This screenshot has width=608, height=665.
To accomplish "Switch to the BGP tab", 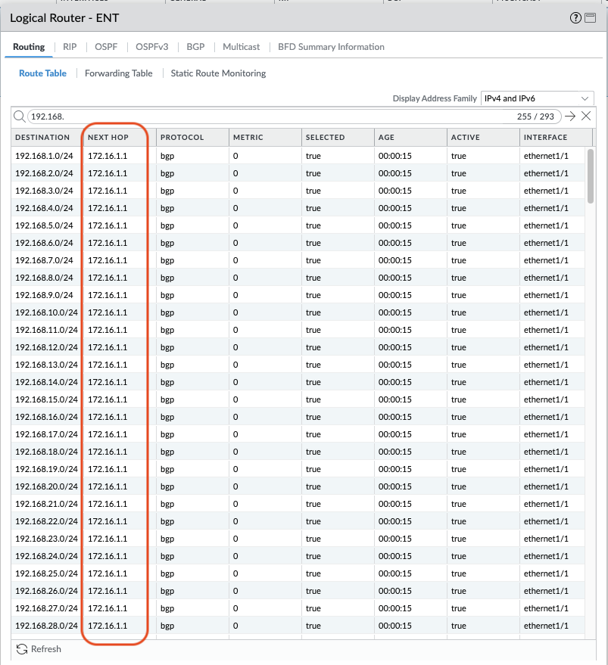I will pyautogui.click(x=195, y=47).
